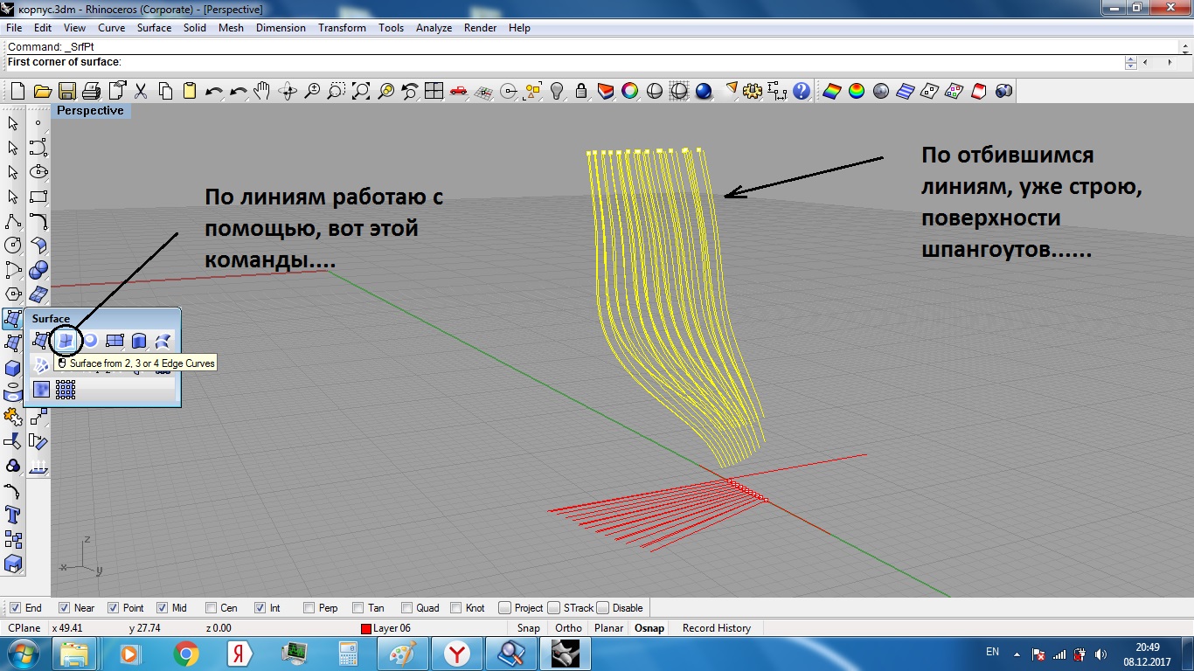Image resolution: width=1194 pixels, height=671 pixels.
Task: Enable the Tan osnap checkbox
Action: [358, 608]
